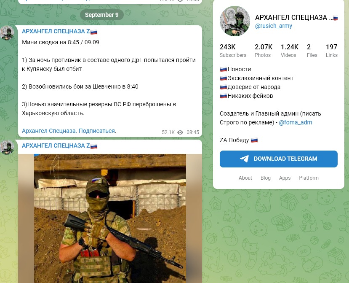The height and width of the screenshot is (283, 349).
Task: Click the channel avatar in the info panel
Action: click(x=235, y=21)
